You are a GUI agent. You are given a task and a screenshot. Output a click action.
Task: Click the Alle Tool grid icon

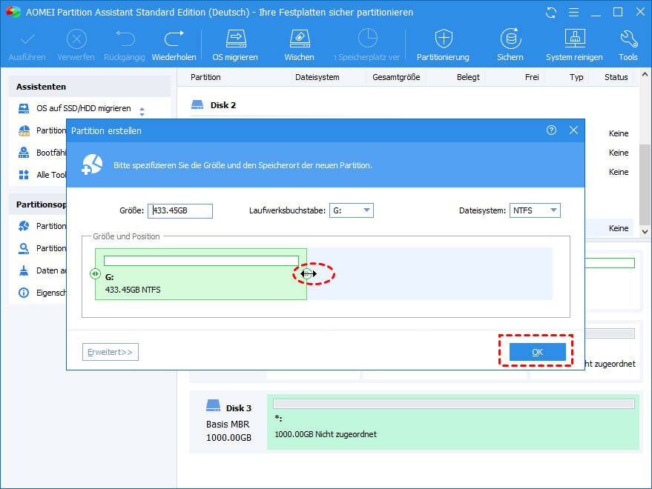pyautogui.click(x=24, y=175)
